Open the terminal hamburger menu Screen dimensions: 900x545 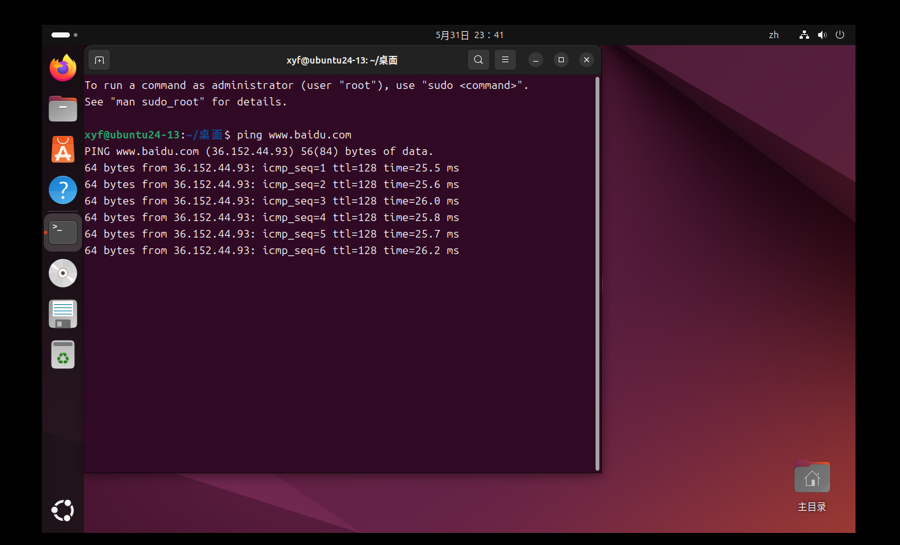coord(505,60)
